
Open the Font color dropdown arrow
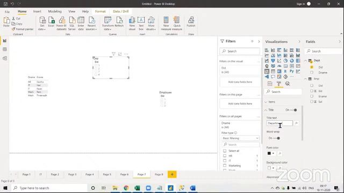pyautogui.click(x=274, y=153)
